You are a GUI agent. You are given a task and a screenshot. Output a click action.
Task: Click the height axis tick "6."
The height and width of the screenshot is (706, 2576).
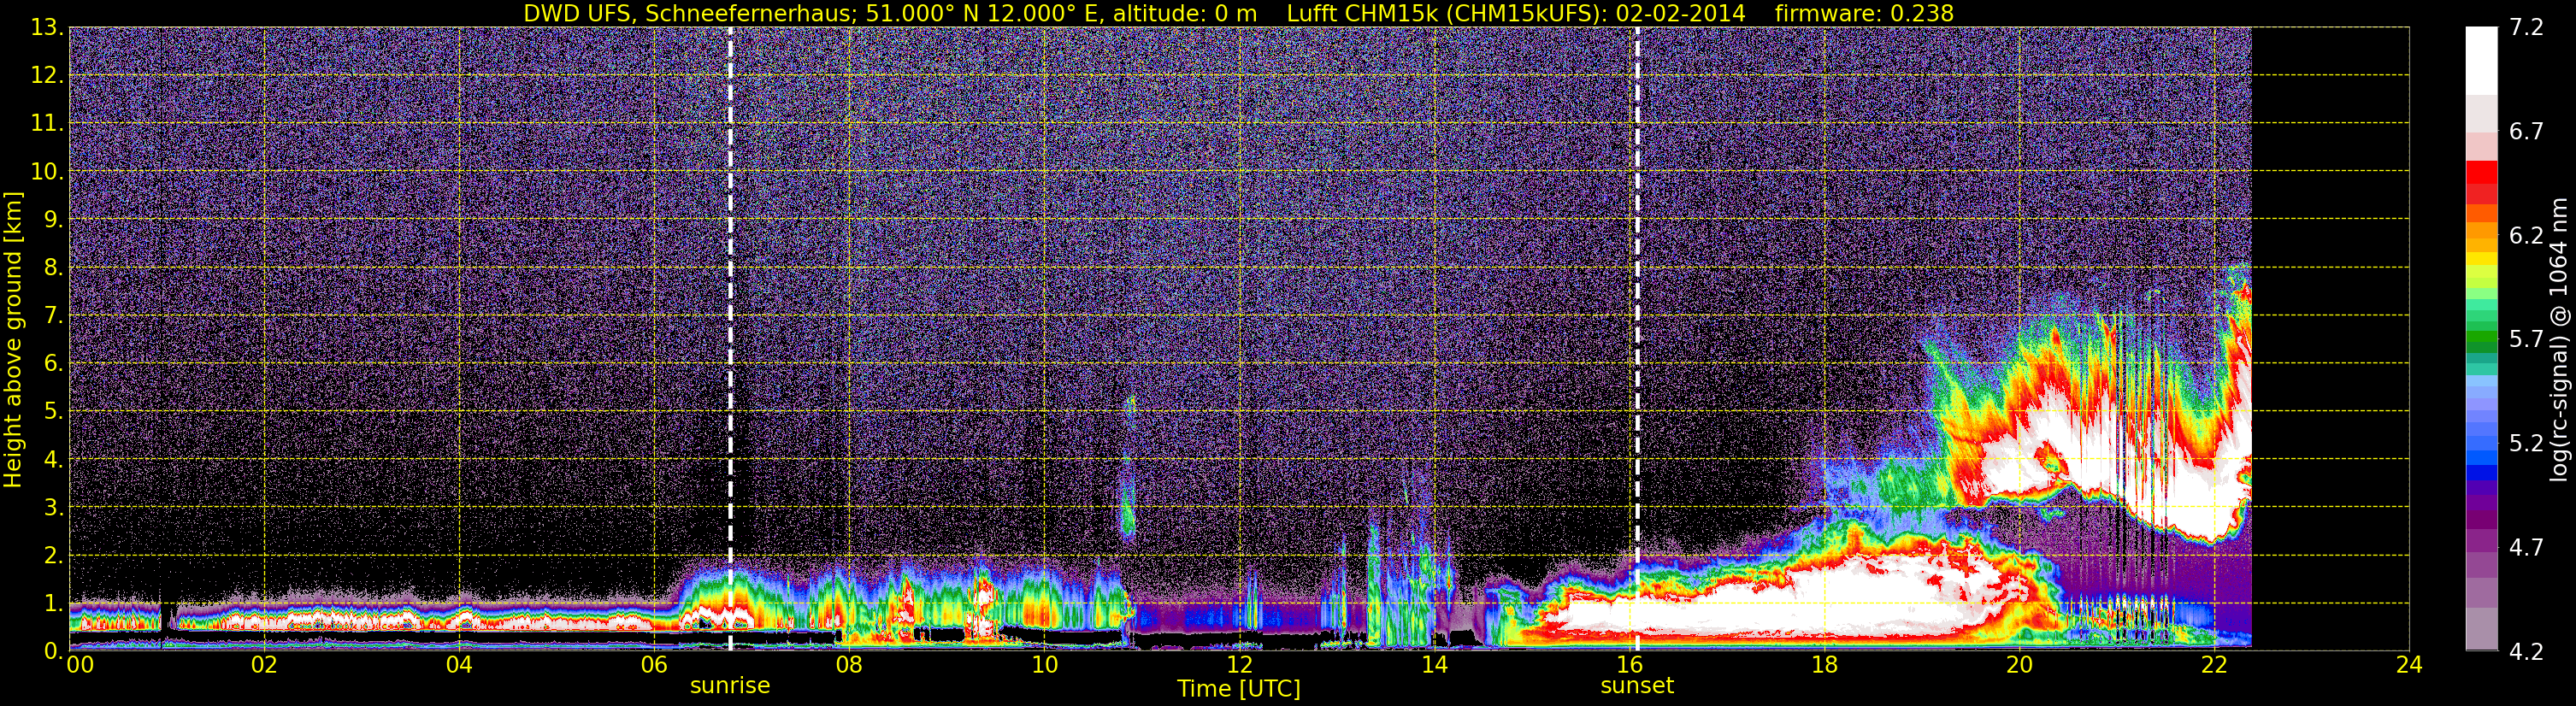pyautogui.click(x=52, y=363)
